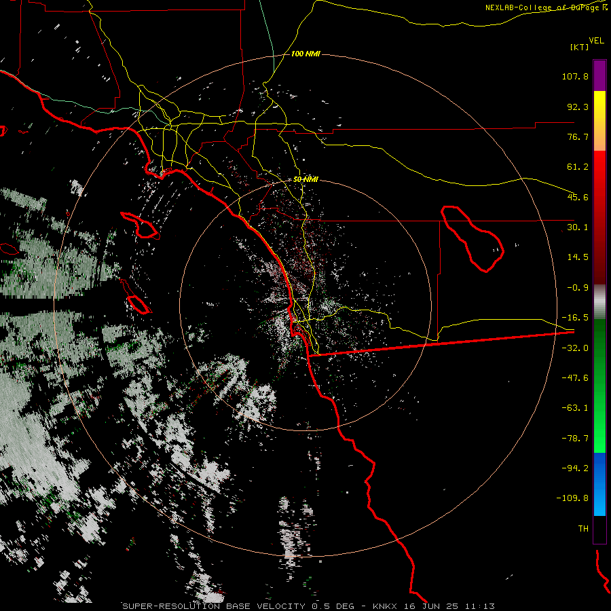Click the purple segment of the color bar
Viewport: 611px width, 611px height.
coord(599,75)
